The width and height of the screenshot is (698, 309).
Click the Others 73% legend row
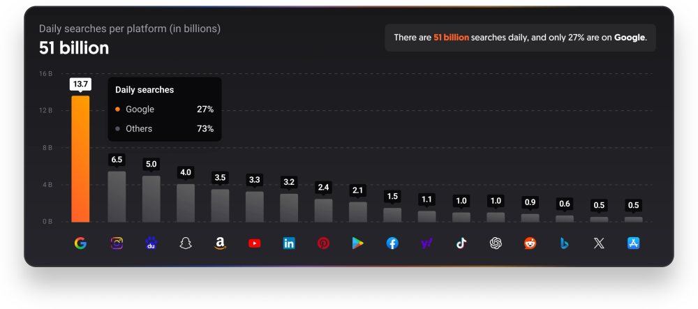tap(165, 128)
